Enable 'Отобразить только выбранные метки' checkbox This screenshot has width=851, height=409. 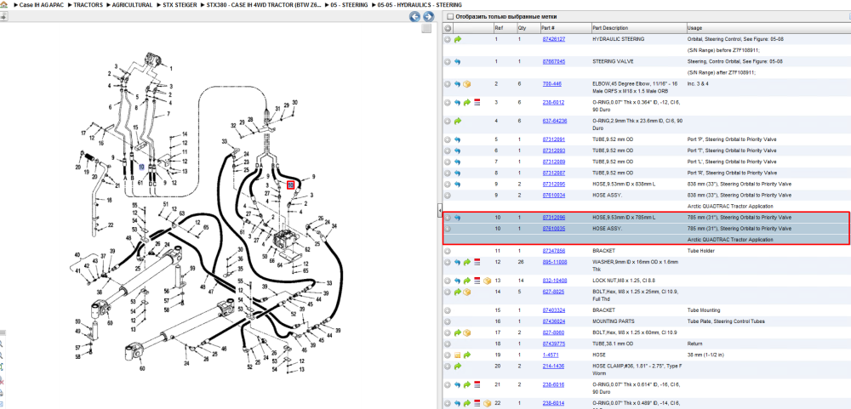tap(449, 17)
